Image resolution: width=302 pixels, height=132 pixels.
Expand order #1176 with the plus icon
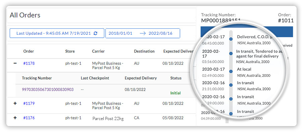click(15, 118)
